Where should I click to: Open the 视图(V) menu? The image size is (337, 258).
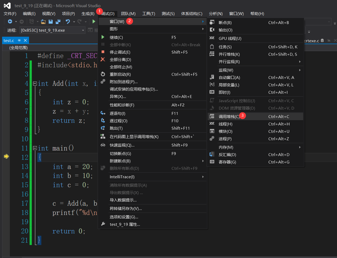[x=49, y=14]
